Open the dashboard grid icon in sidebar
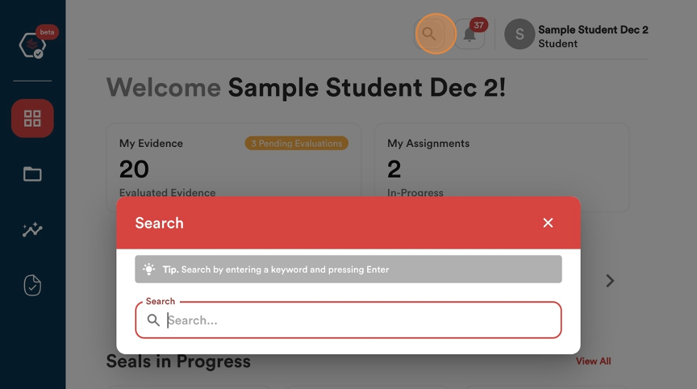The width and height of the screenshot is (697, 389). point(32,119)
